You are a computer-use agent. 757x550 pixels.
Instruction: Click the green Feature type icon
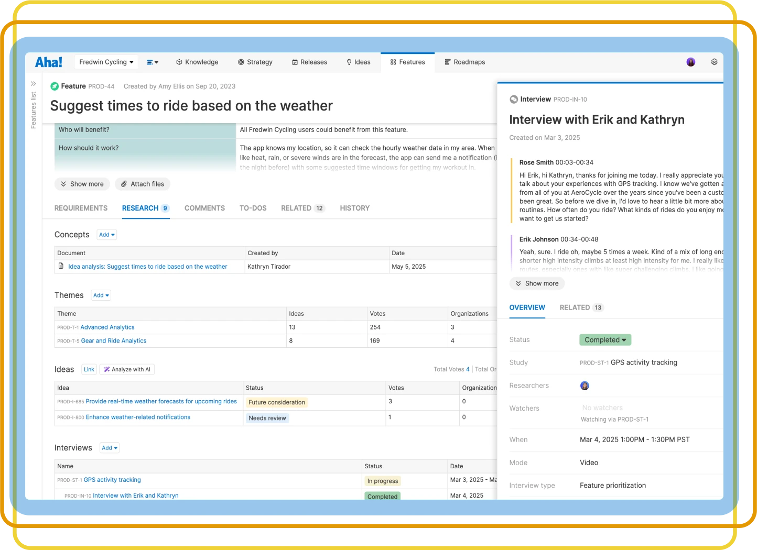click(55, 86)
